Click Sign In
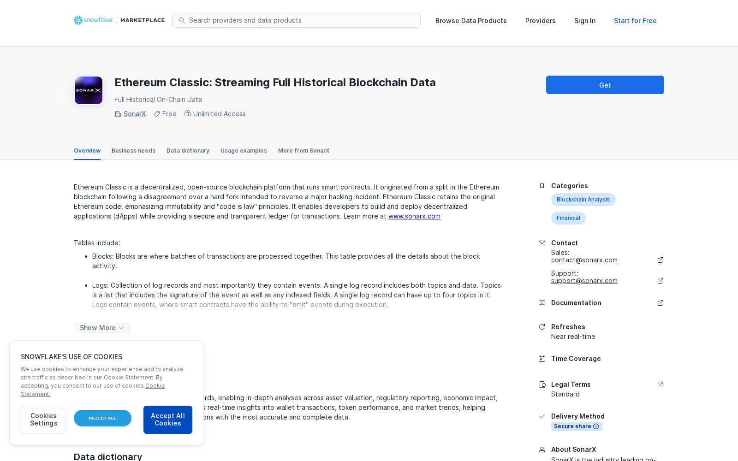The width and height of the screenshot is (738, 461). (585, 21)
